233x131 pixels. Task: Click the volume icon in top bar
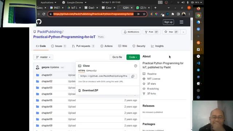click(183, 3)
